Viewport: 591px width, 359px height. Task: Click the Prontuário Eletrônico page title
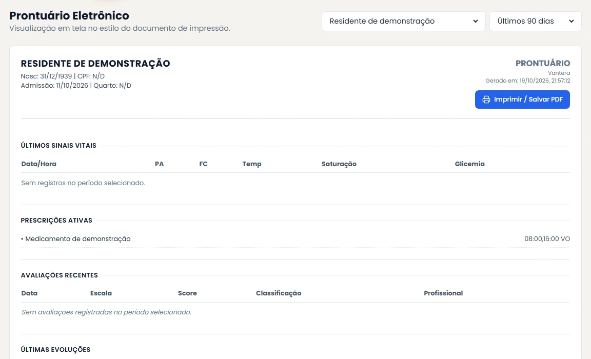69,15
